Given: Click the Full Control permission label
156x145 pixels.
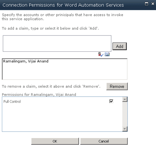Looking at the screenshot, I should (x=12, y=102).
